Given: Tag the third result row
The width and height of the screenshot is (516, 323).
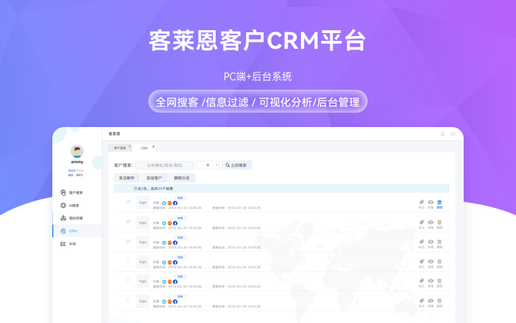Looking at the screenshot, I should 421,242.
